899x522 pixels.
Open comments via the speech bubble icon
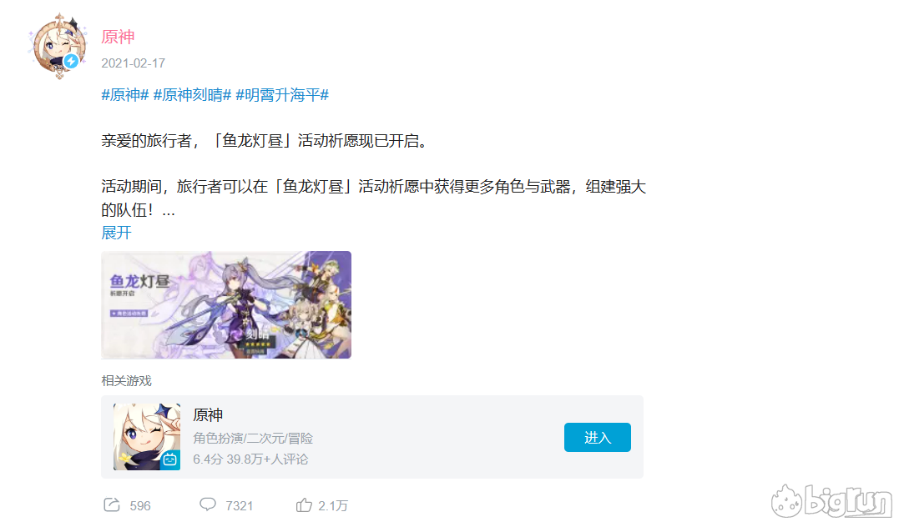(208, 504)
